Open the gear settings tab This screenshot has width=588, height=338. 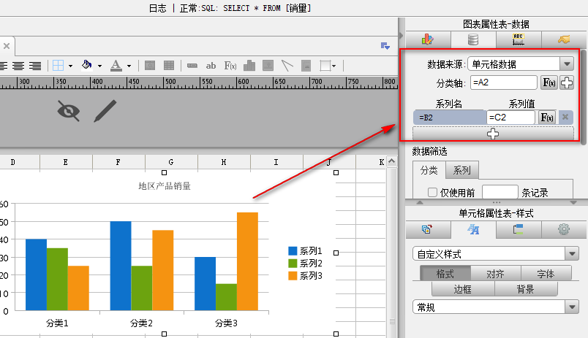(564, 229)
